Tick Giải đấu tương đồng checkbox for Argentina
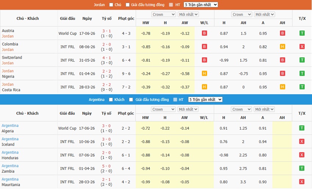Screen dimensions: 312x190 coord(131,100)
